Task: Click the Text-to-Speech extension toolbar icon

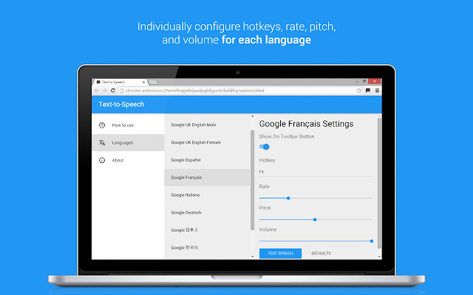Action: coord(368,90)
